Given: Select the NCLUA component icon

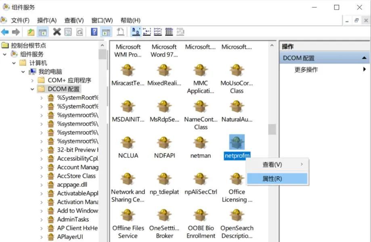Looking at the screenshot, I should (128, 143).
